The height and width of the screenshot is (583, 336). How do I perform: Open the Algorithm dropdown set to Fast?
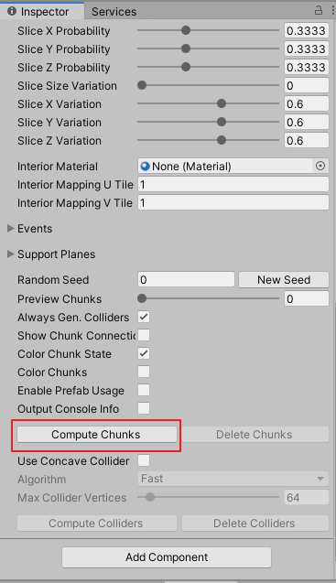(233, 479)
